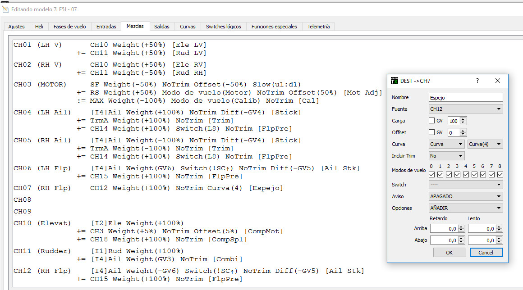523x290 pixels.
Task: Switch to the Curvas tab
Action: coord(188,27)
